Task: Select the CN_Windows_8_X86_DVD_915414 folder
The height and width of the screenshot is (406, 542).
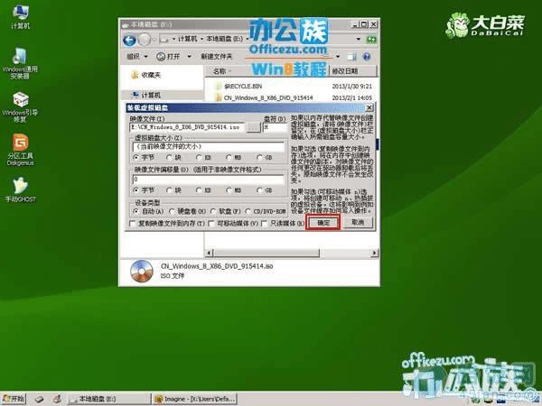Action: (x=264, y=97)
